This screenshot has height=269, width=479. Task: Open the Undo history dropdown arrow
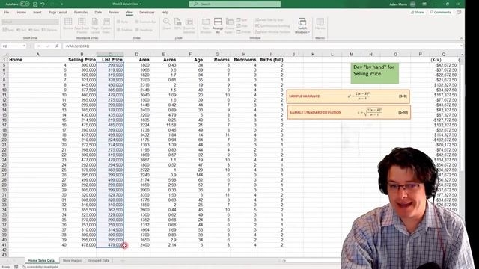coord(46,4)
